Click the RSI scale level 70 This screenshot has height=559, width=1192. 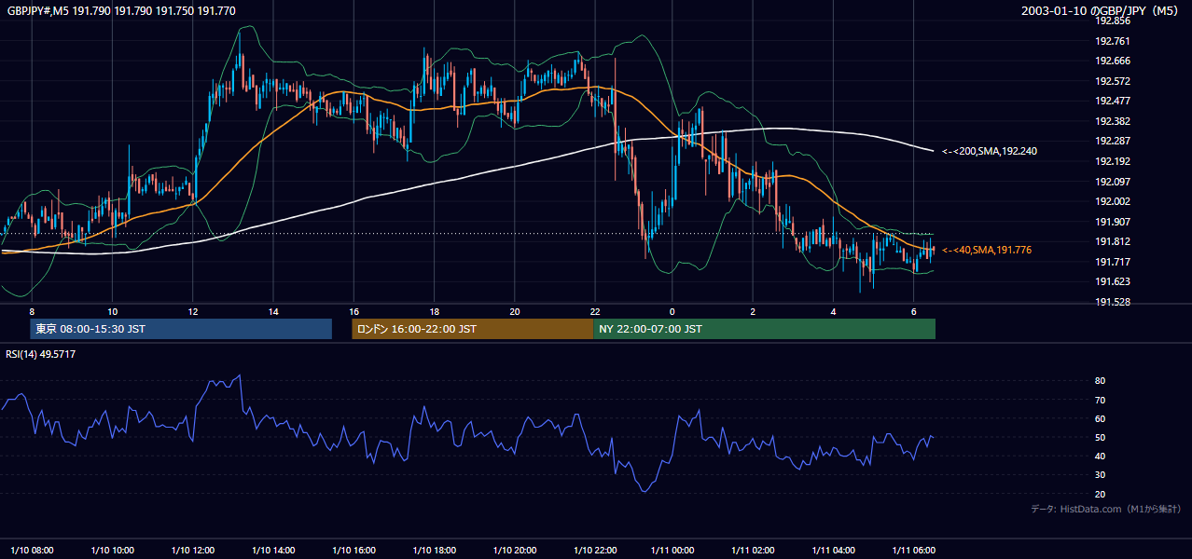1100,400
